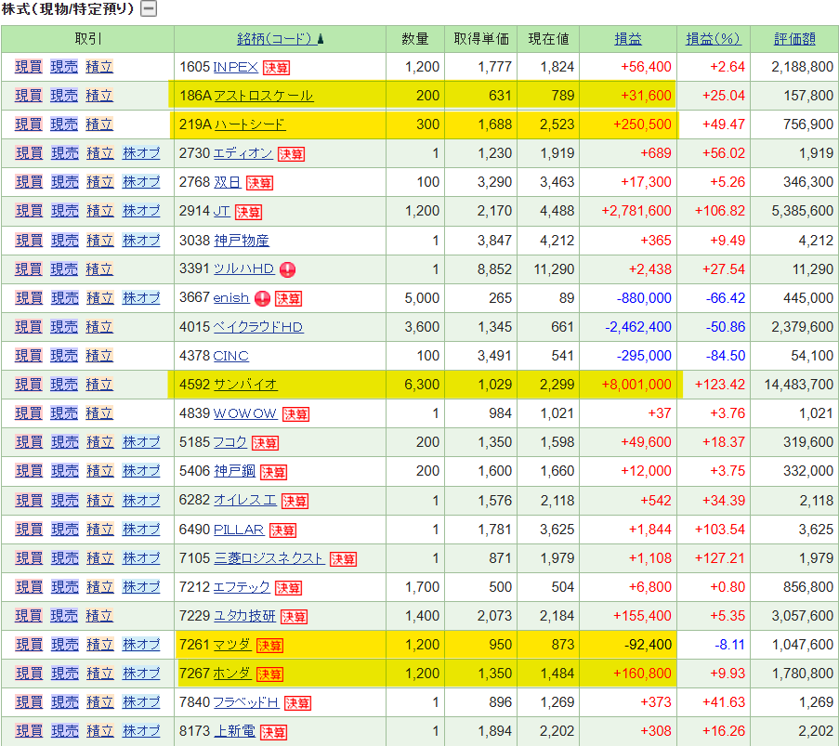
Task: Open the 決算 badge beside フコク
Action: [x=266, y=443]
